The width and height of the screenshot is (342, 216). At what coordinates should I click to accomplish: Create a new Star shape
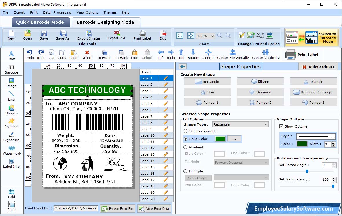(x=207, y=92)
